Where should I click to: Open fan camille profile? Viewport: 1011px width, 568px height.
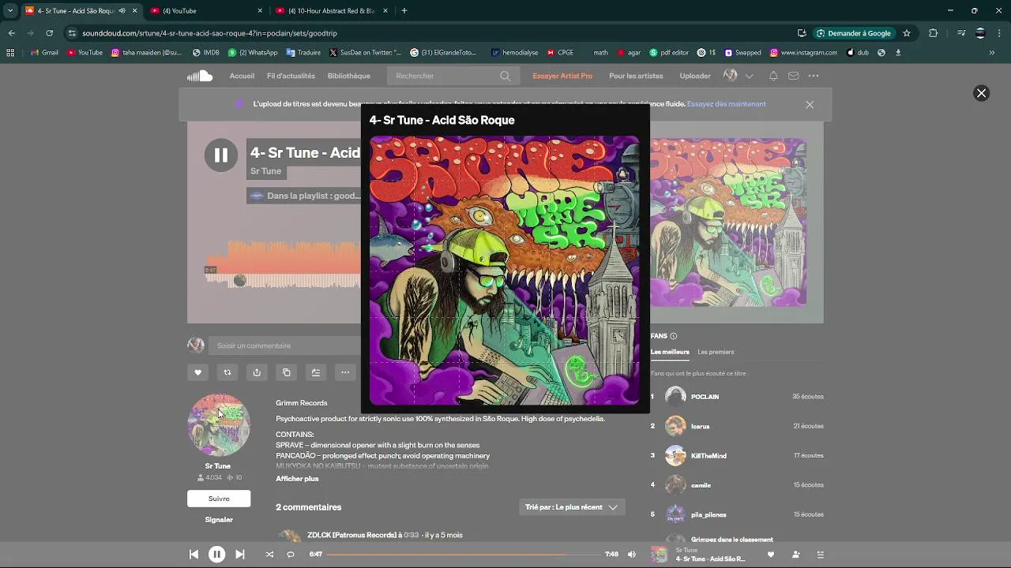701,485
